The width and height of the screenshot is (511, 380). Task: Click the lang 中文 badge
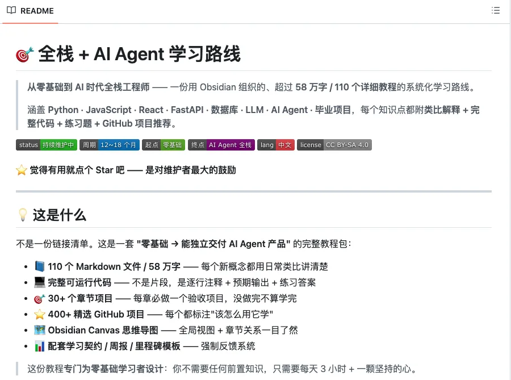pos(276,145)
